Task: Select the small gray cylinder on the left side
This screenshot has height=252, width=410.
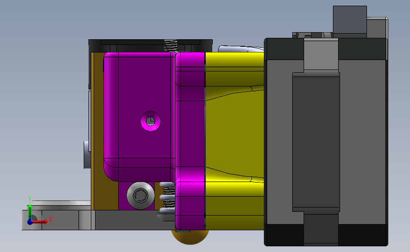Action: tap(87, 155)
